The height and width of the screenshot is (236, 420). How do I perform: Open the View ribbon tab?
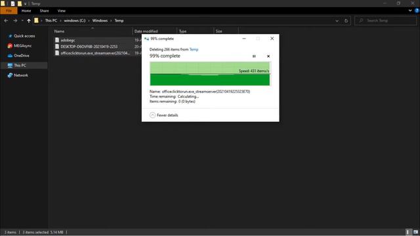(x=61, y=10)
